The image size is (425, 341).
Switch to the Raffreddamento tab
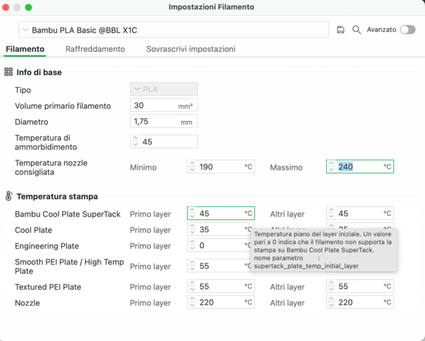pyautogui.click(x=95, y=49)
